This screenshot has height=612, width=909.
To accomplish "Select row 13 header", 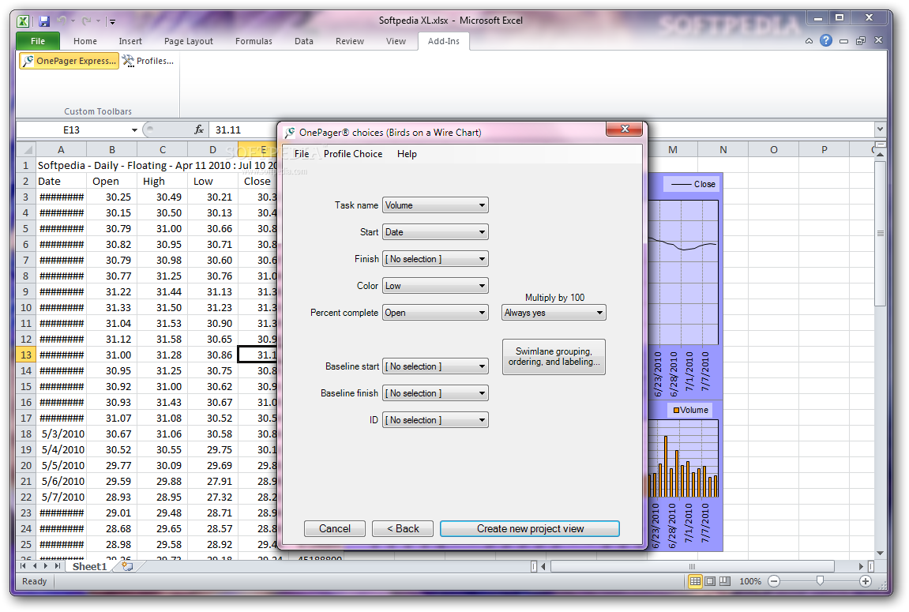I will pyautogui.click(x=26, y=355).
